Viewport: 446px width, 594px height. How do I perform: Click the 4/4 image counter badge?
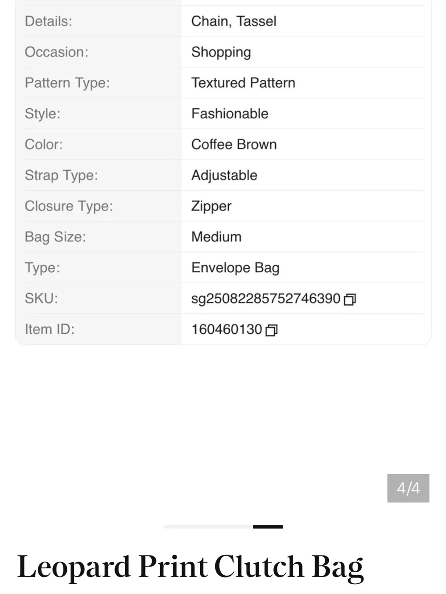408,488
